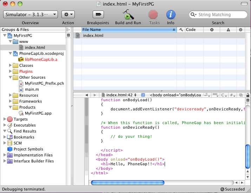Click the Code column header
The image size is (251, 193).
coord(194,30)
